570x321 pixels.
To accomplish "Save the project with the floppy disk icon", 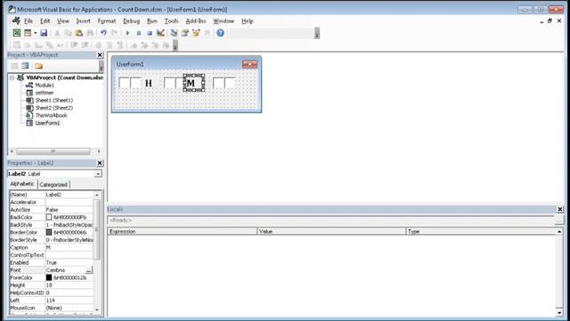I will click(44, 33).
